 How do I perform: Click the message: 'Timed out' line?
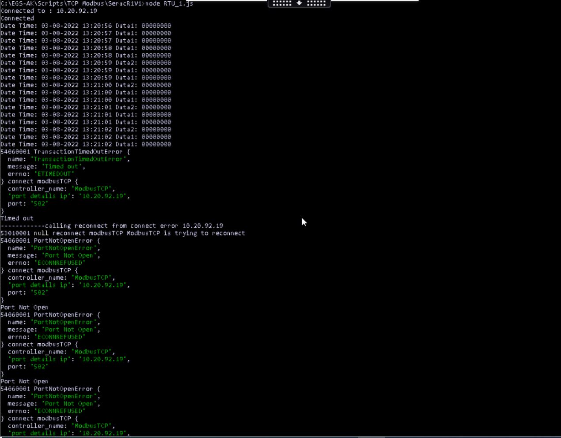click(x=46, y=167)
